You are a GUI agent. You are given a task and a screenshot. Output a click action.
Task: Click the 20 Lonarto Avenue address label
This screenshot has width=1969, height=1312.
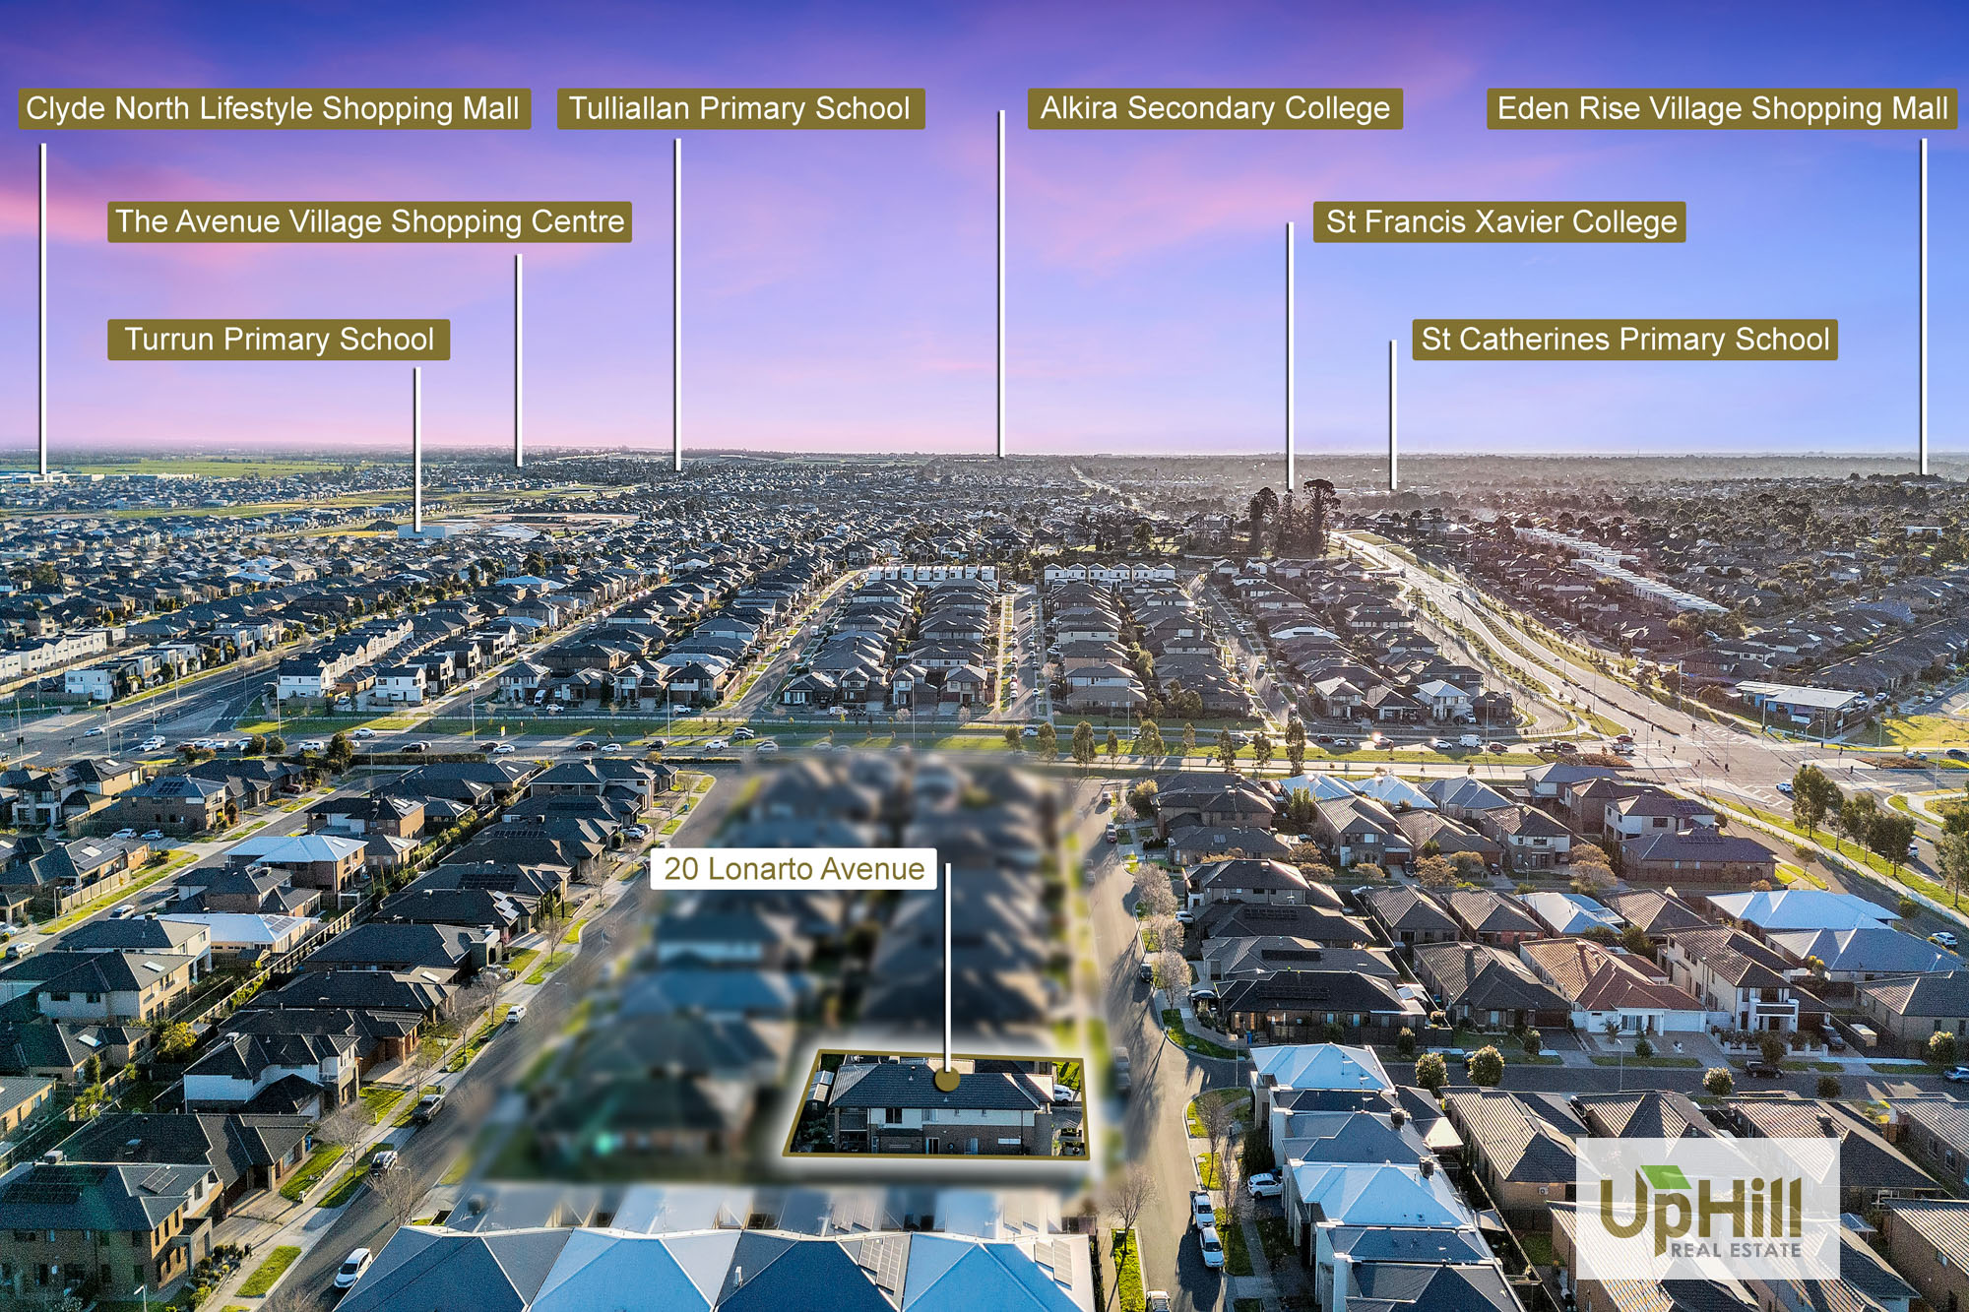click(x=794, y=869)
